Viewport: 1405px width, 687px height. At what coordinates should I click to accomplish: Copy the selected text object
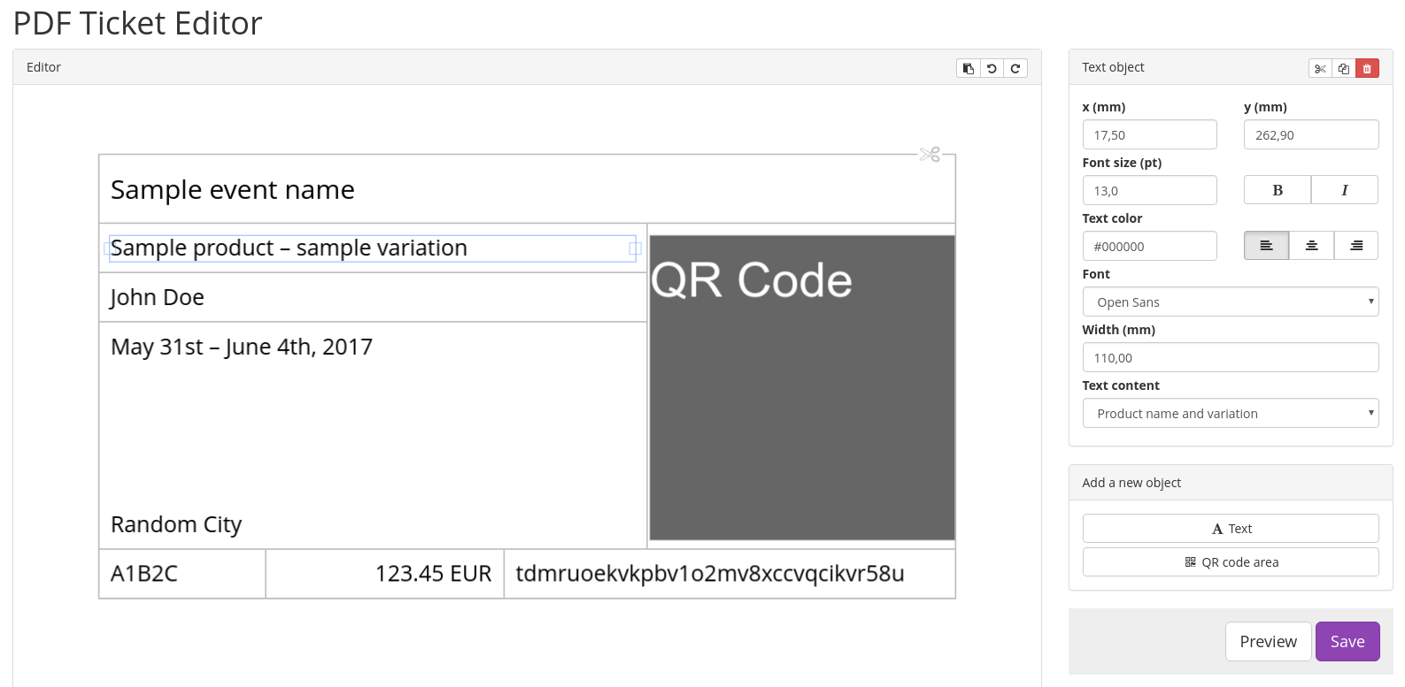[x=1344, y=68]
